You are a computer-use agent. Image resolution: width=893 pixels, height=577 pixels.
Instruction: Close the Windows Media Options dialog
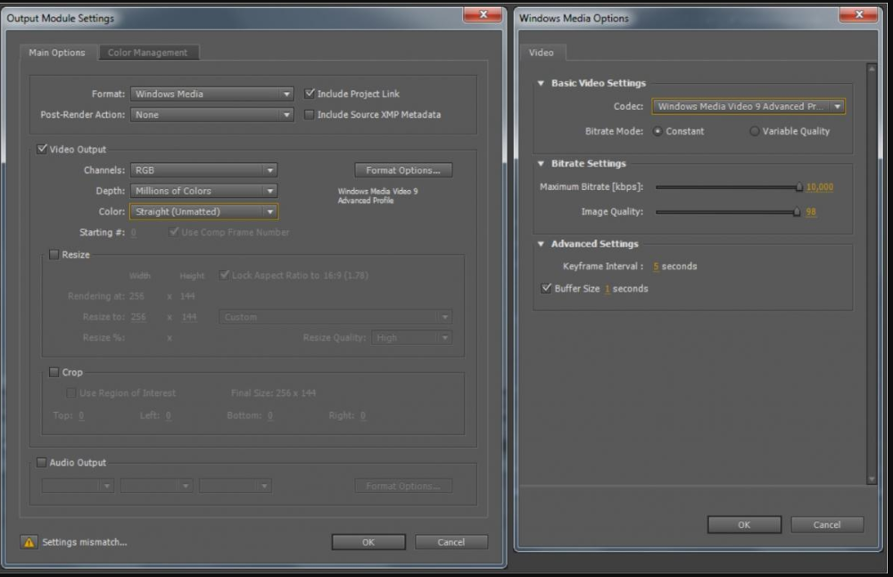[x=858, y=15]
